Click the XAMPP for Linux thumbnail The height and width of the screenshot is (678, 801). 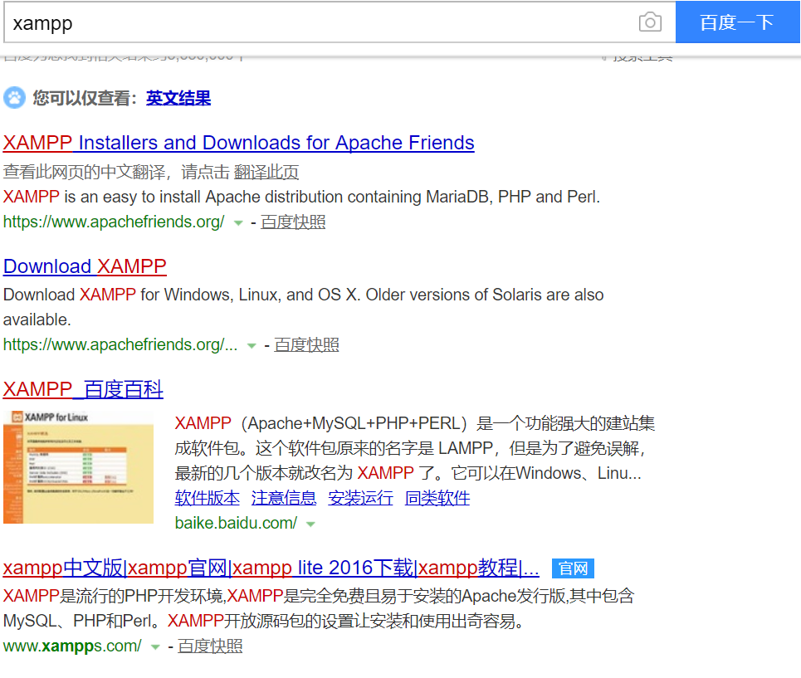(x=78, y=467)
